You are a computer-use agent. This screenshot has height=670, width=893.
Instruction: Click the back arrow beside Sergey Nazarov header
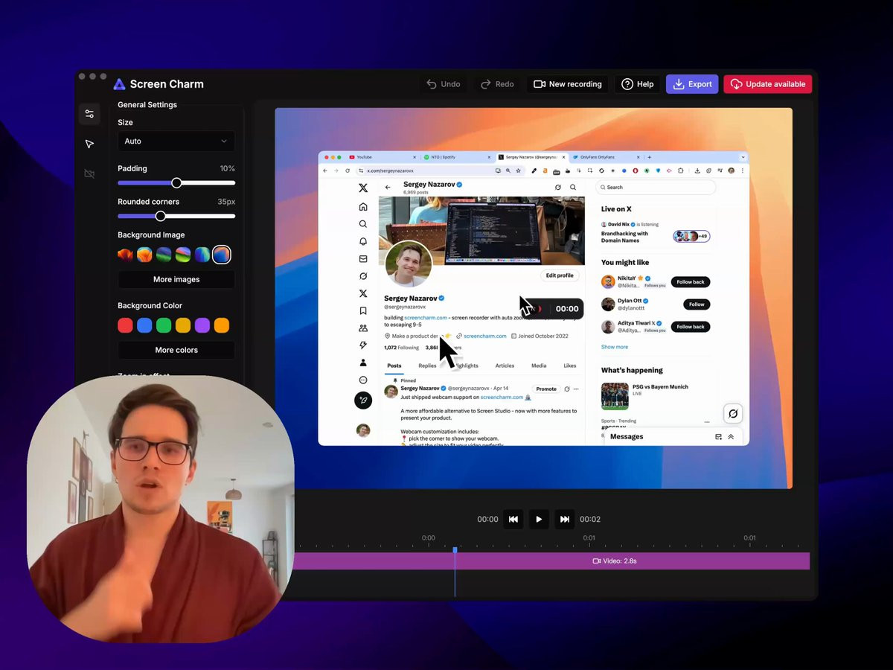pos(388,188)
